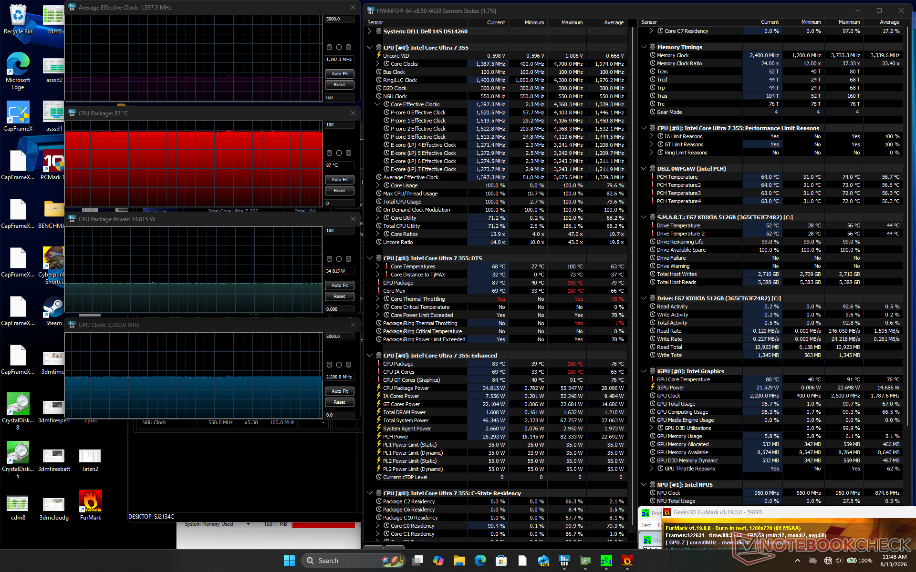Image resolution: width=916 pixels, height=572 pixels.
Task: Select the CrystalDiskMark 8 desktop icon
Action: click(18, 411)
